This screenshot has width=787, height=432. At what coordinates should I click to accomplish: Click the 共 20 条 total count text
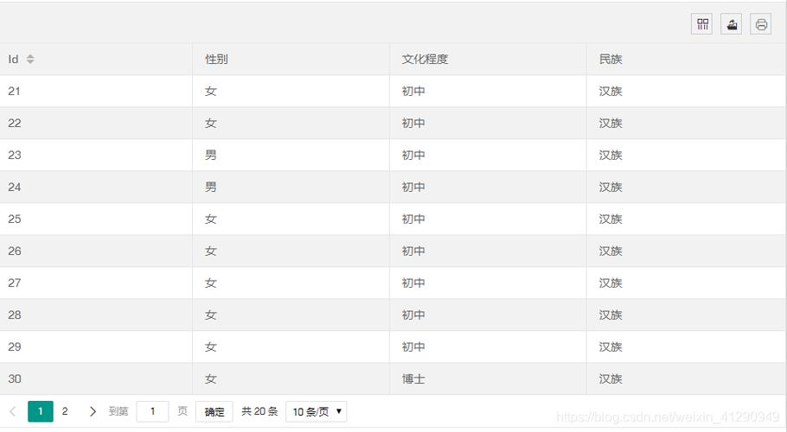coord(259,411)
